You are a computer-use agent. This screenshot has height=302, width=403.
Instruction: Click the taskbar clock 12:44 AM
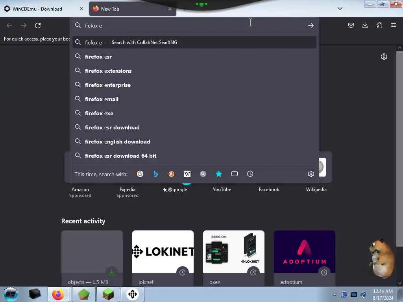(383, 294)
